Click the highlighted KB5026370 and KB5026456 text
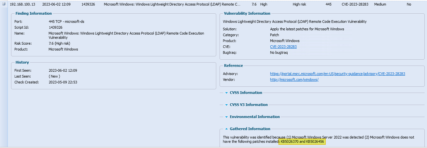The height and width of the screenshot is (148, 427). (303, 142)
